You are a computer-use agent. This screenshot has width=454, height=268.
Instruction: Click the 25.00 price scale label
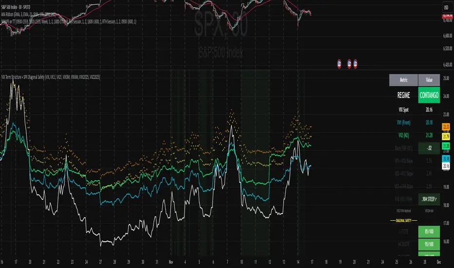point(446,78)
